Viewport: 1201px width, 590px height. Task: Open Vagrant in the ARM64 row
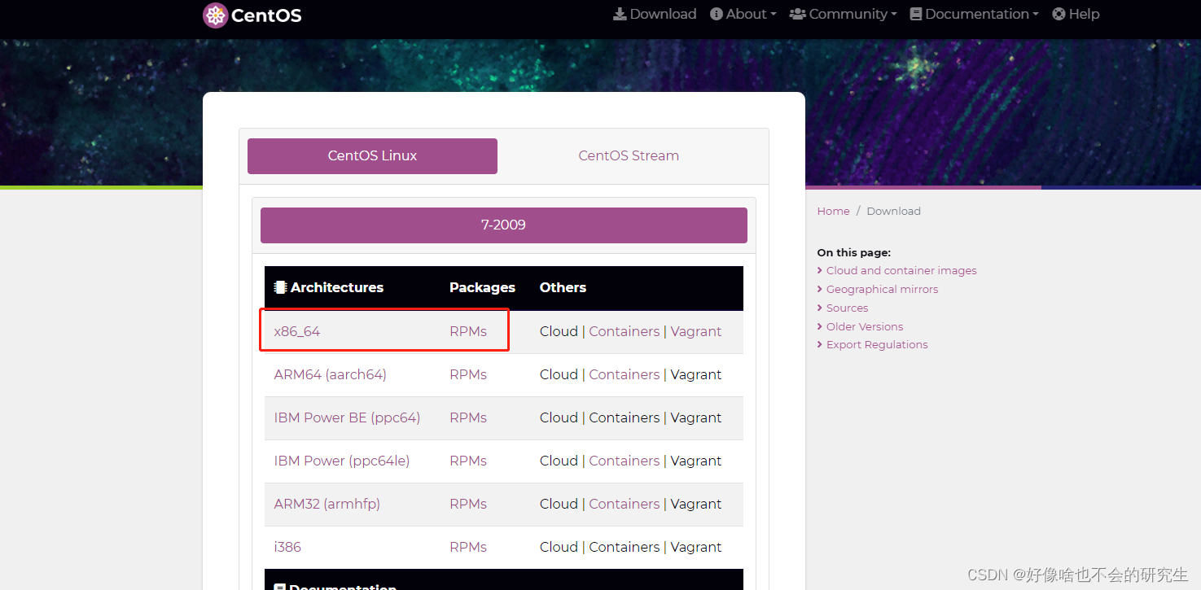696,374
